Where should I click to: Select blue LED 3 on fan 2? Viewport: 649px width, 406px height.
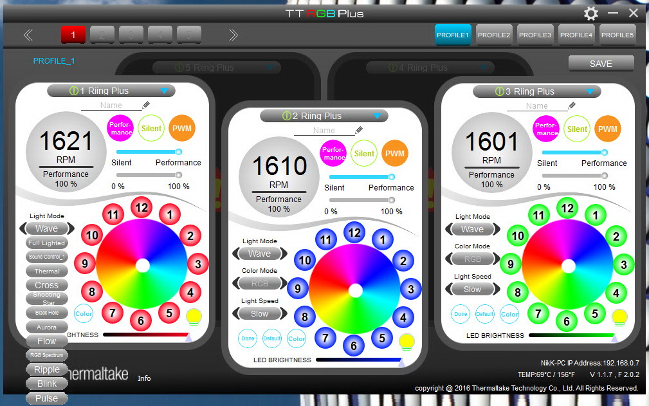410,289
